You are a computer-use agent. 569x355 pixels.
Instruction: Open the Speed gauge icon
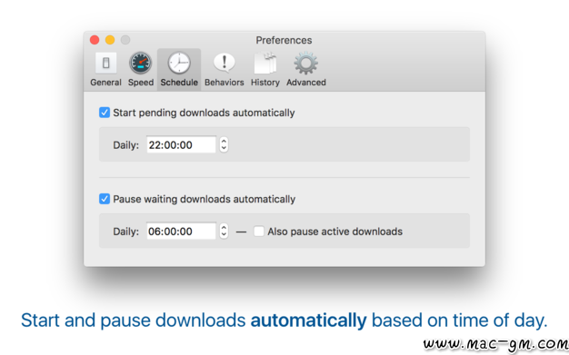[141, 63]
